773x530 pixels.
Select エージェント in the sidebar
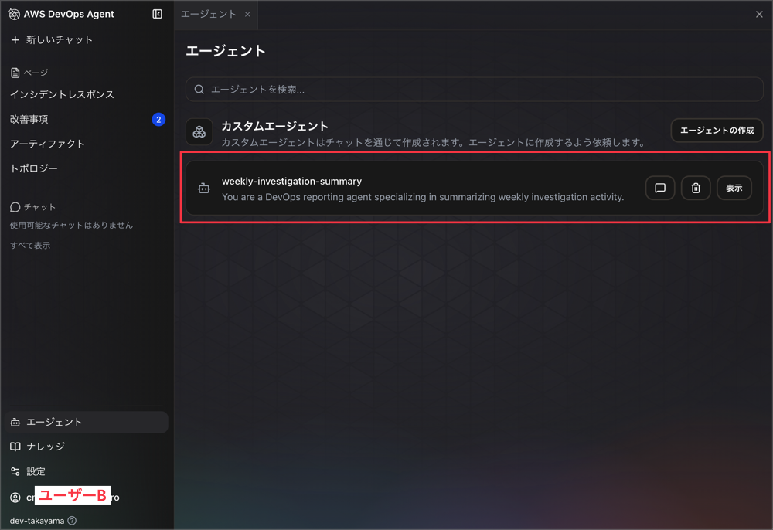click(x=87, y=422)
